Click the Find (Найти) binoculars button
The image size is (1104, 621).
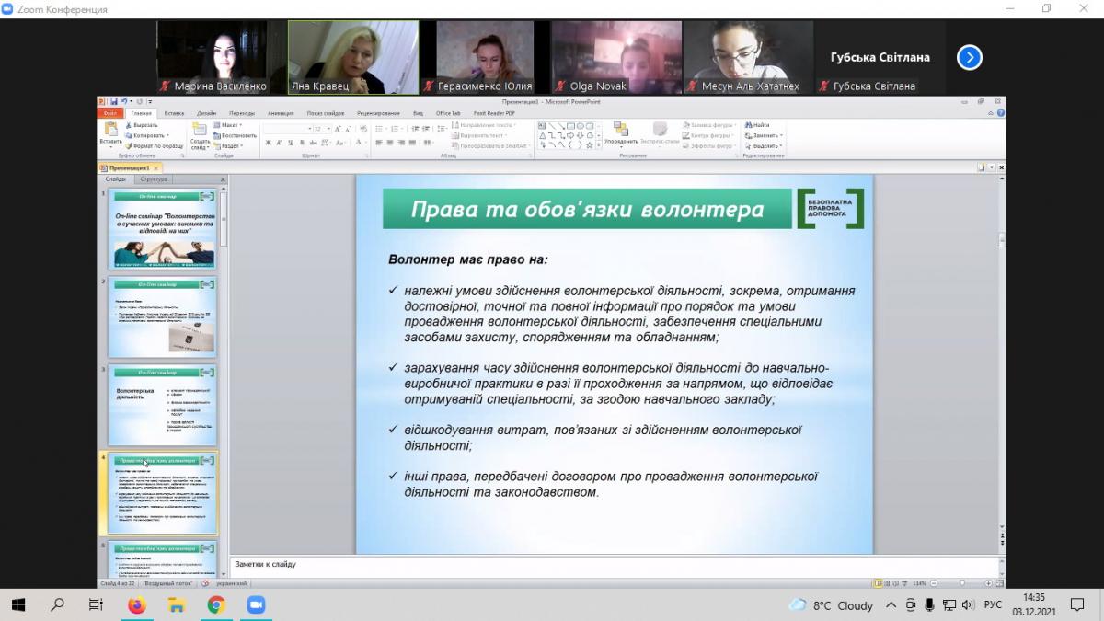click(760, 125)
